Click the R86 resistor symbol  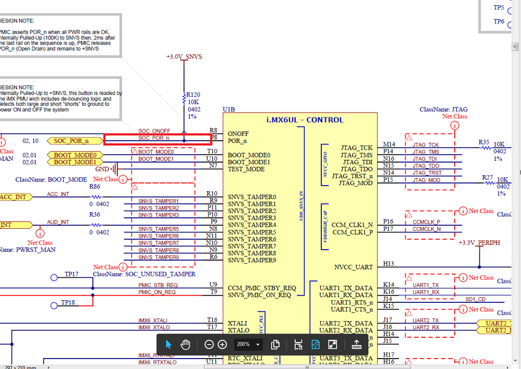click(x=96, y=197)
